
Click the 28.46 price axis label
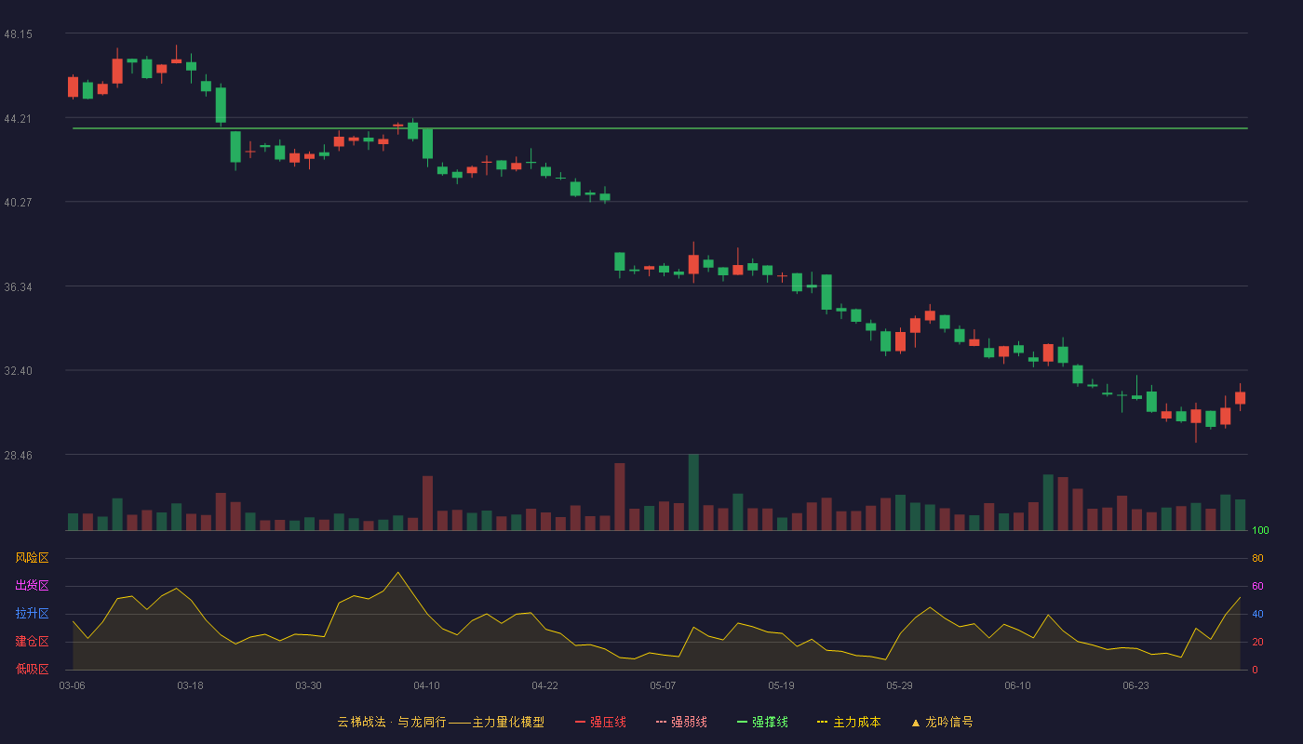coord(18,455)
